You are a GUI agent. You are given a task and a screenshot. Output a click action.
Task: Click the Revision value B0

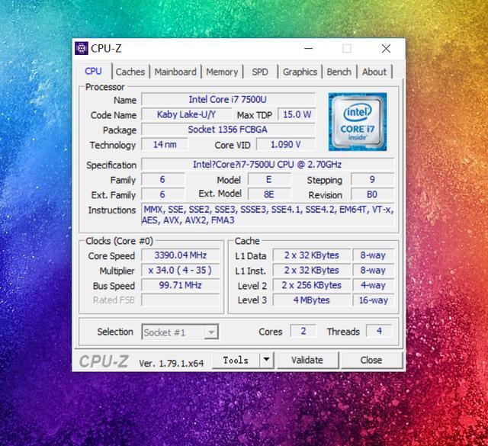pyautogui.click(x=372, y=194)
